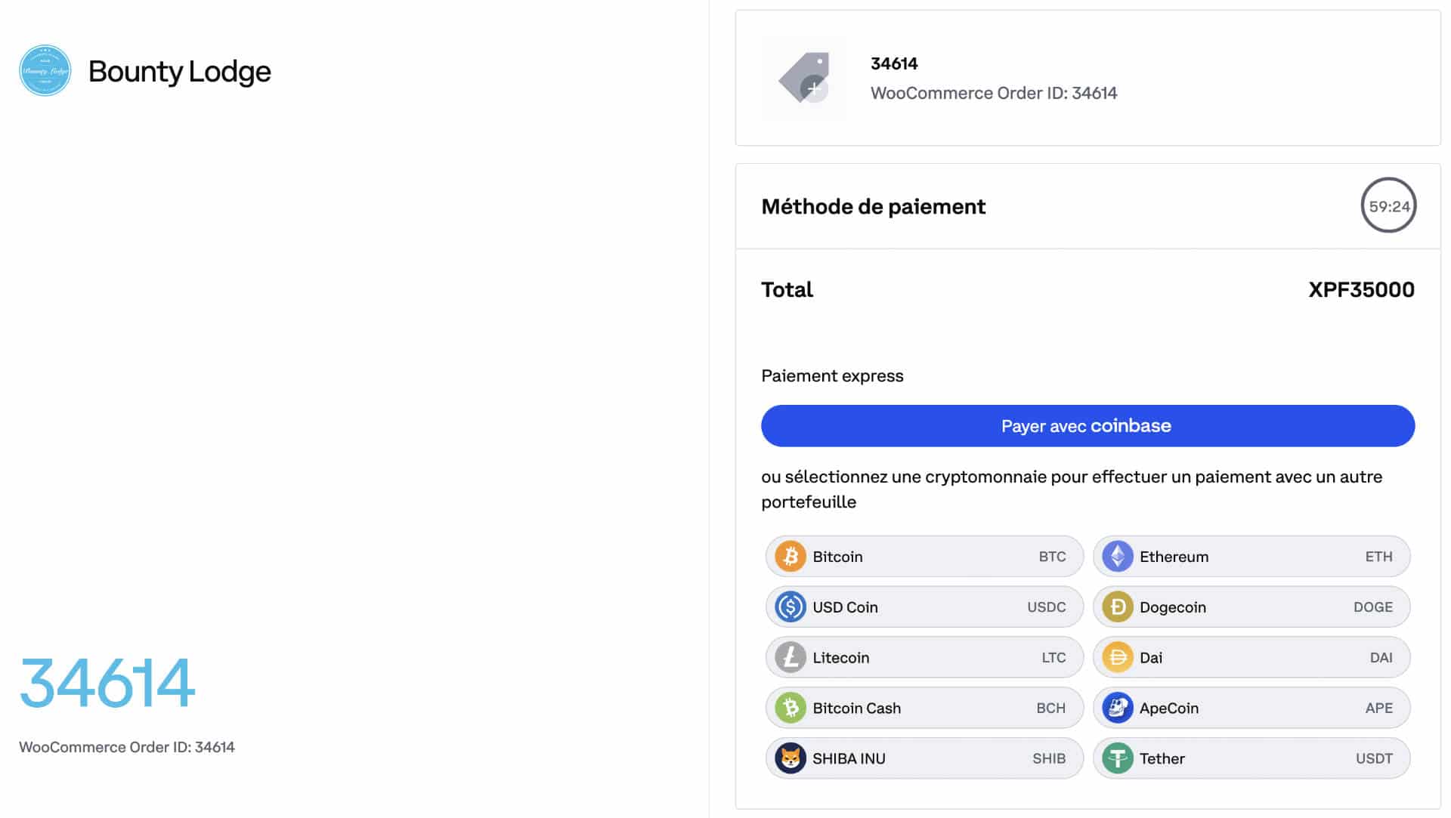Screen dimensions: 1451x818
Task: Click Payer avec Coinbase button
Action: point(1087,425)
